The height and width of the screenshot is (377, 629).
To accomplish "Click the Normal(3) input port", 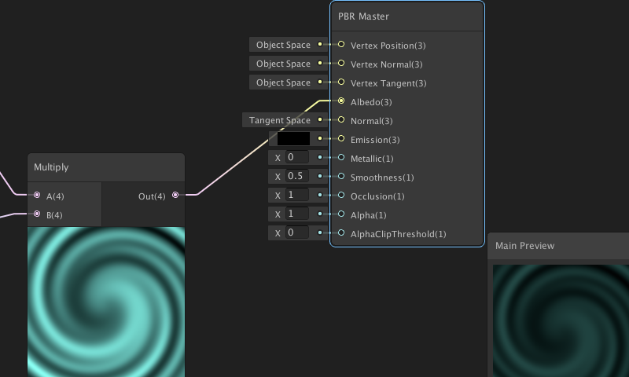I will click(x=341, y=119).
